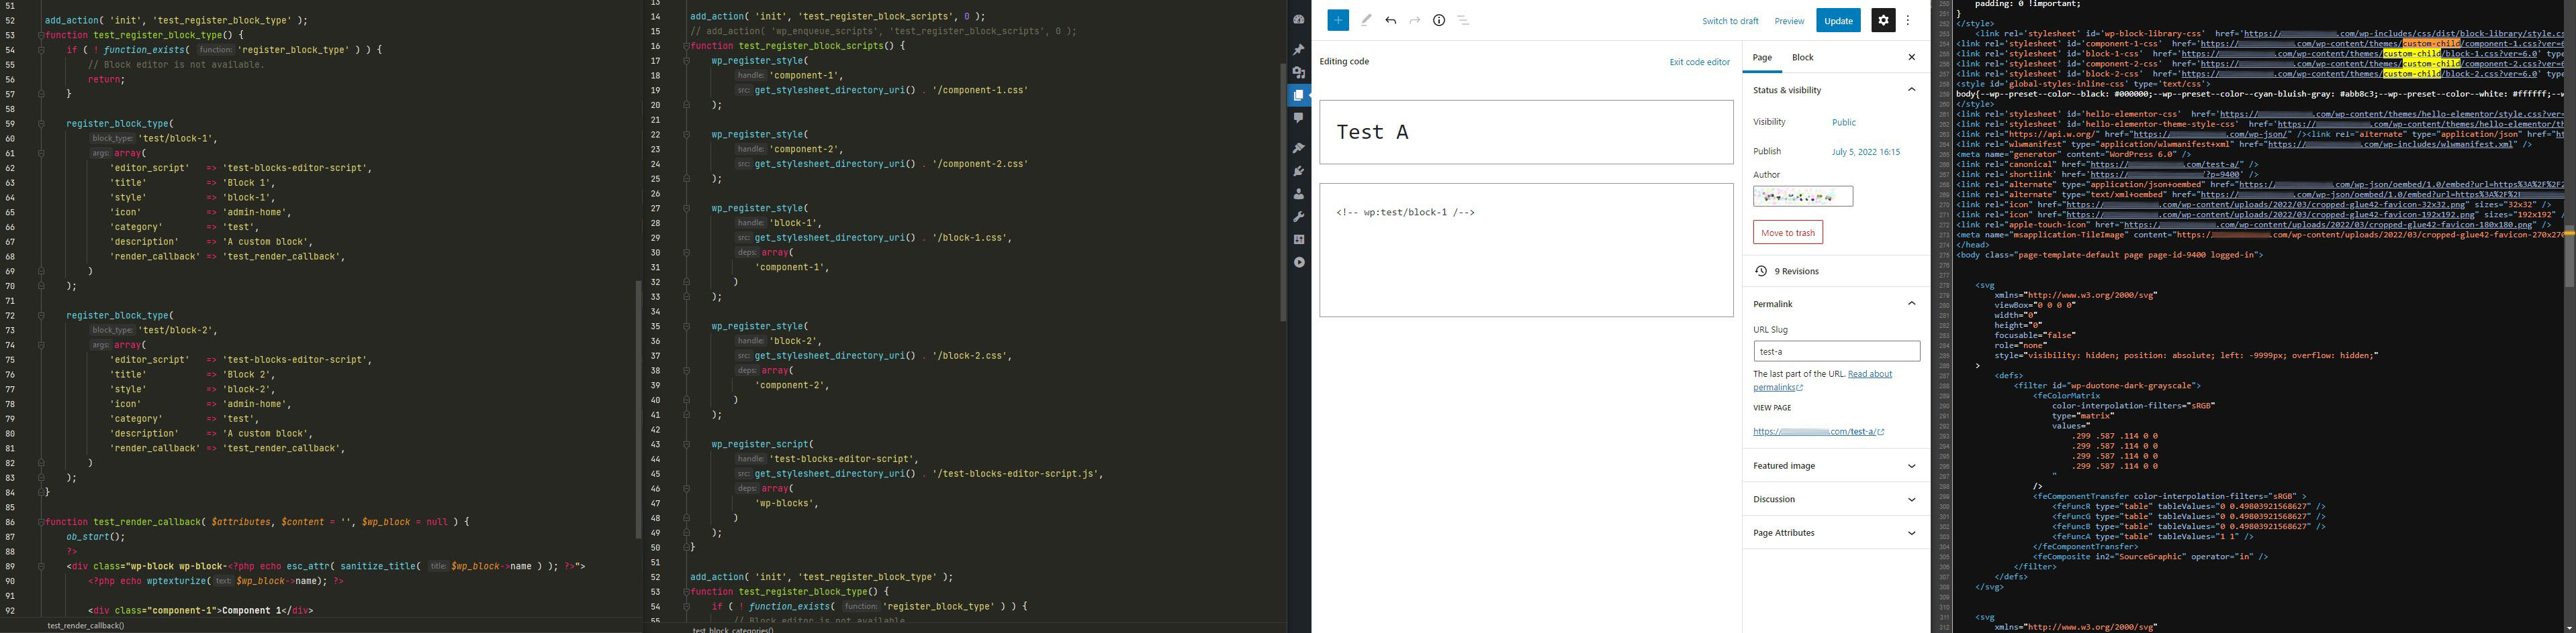Click 'Block 2' string on line 76
The image size is (2576, 633).
pyautogui.click(x=248, y=374)
